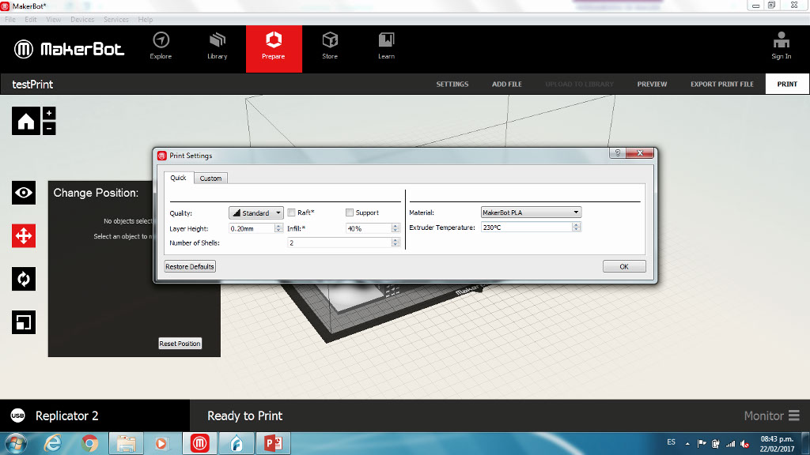Open the File menu
This screenshot has height=455, width=810.
coord(10,20)
